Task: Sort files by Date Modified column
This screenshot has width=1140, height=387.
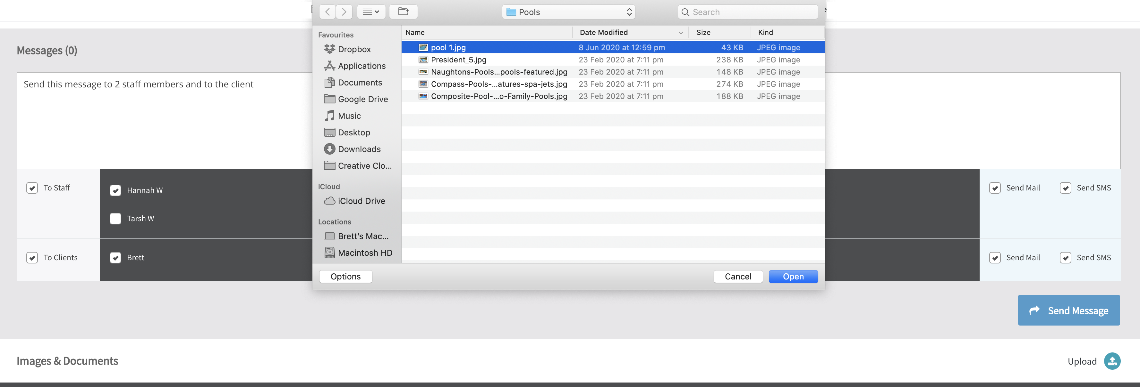Action: point(631,32)
